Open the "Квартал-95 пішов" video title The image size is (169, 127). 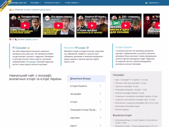pyautogui.click(x=95, y=17)
